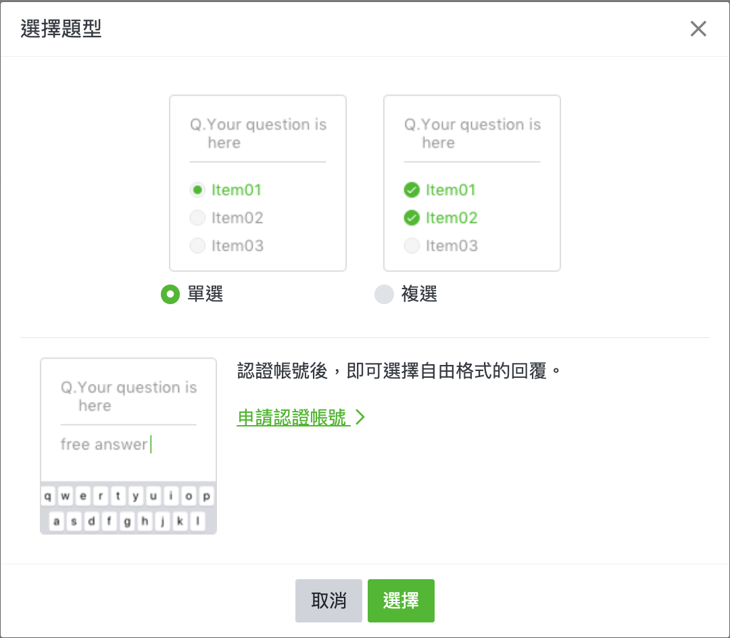
Task: Click Item03 radio icon in single-choice preview
Action: (197, 245)
